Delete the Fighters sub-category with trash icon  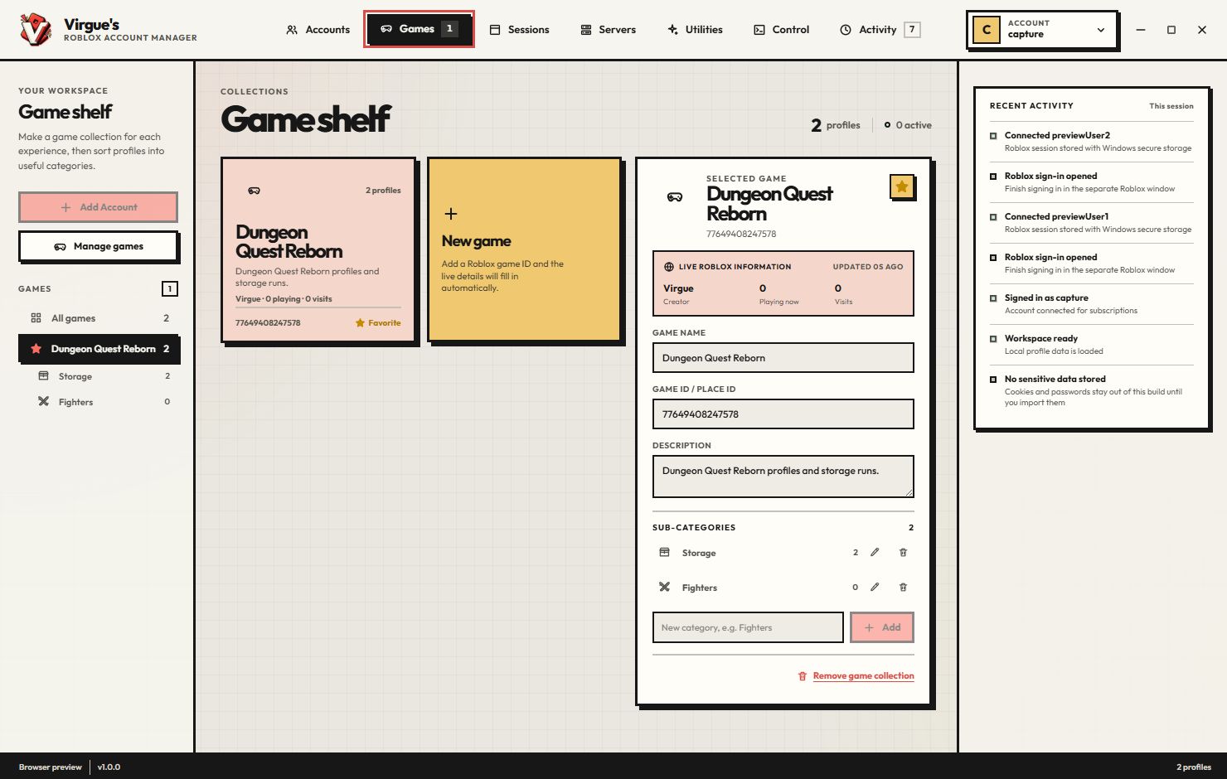tap(904, 588)
